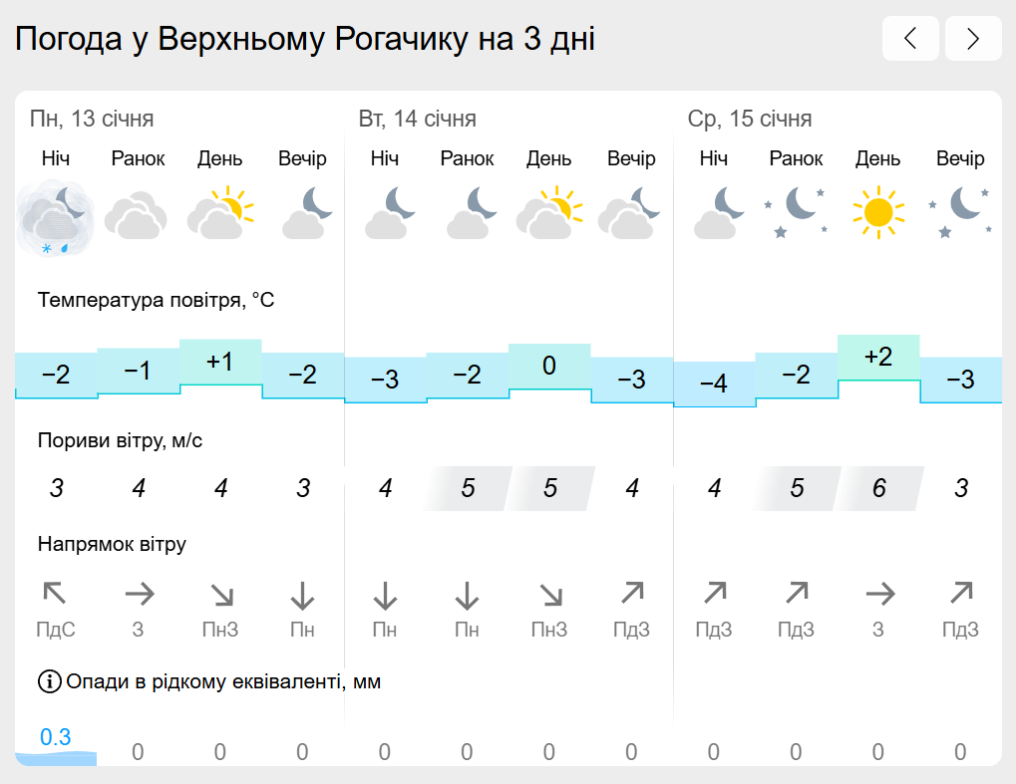The width and height of the screenshot is (1016, 784).
Task: Select the Пн, 13 січня day header
Action: pos(92,120)
